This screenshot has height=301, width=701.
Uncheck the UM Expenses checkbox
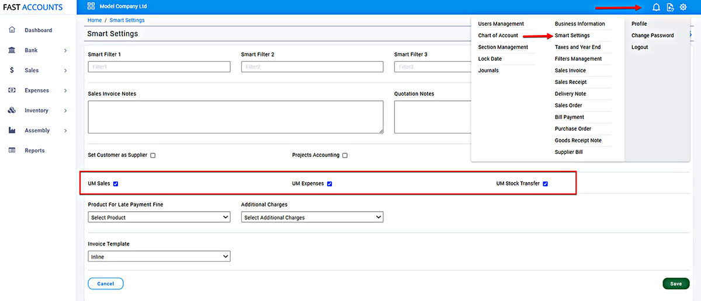coord(329,184)
